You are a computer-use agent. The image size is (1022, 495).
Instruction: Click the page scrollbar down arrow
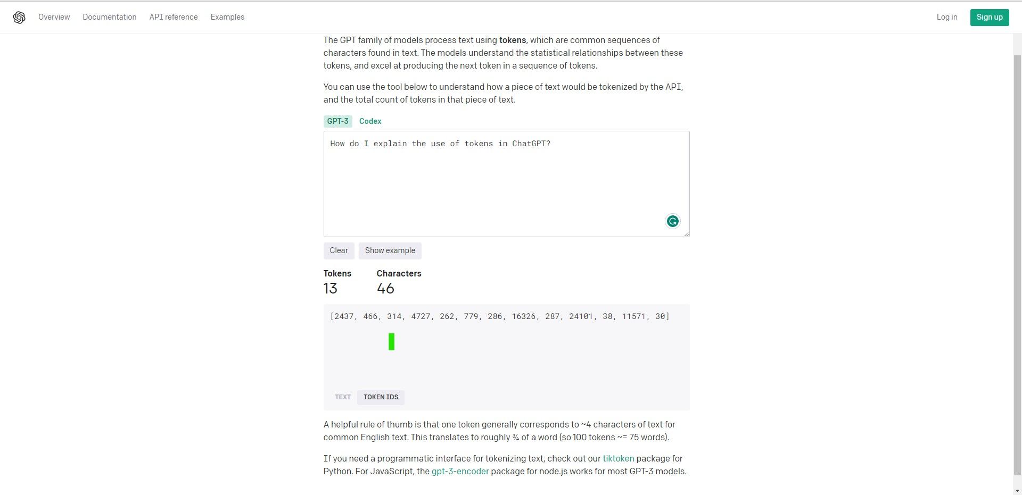[1018, 490]
